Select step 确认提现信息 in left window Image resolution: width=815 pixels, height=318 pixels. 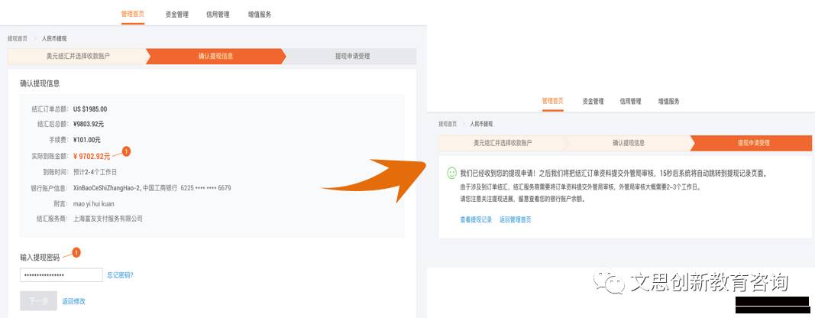215,57
